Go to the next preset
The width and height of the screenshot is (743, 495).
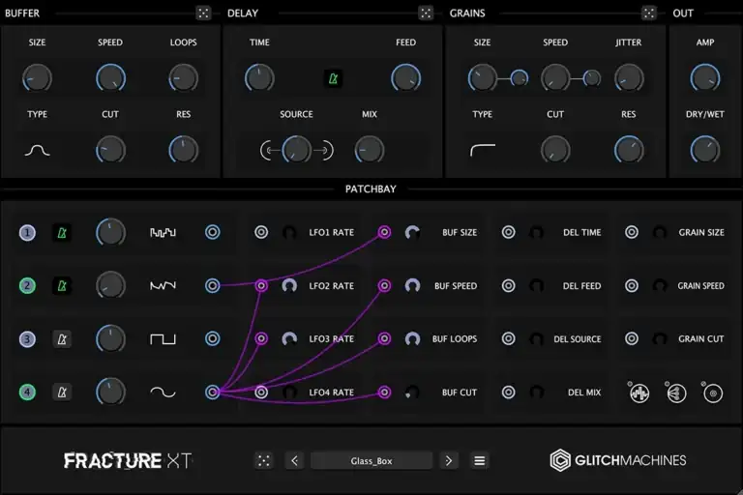448,460
